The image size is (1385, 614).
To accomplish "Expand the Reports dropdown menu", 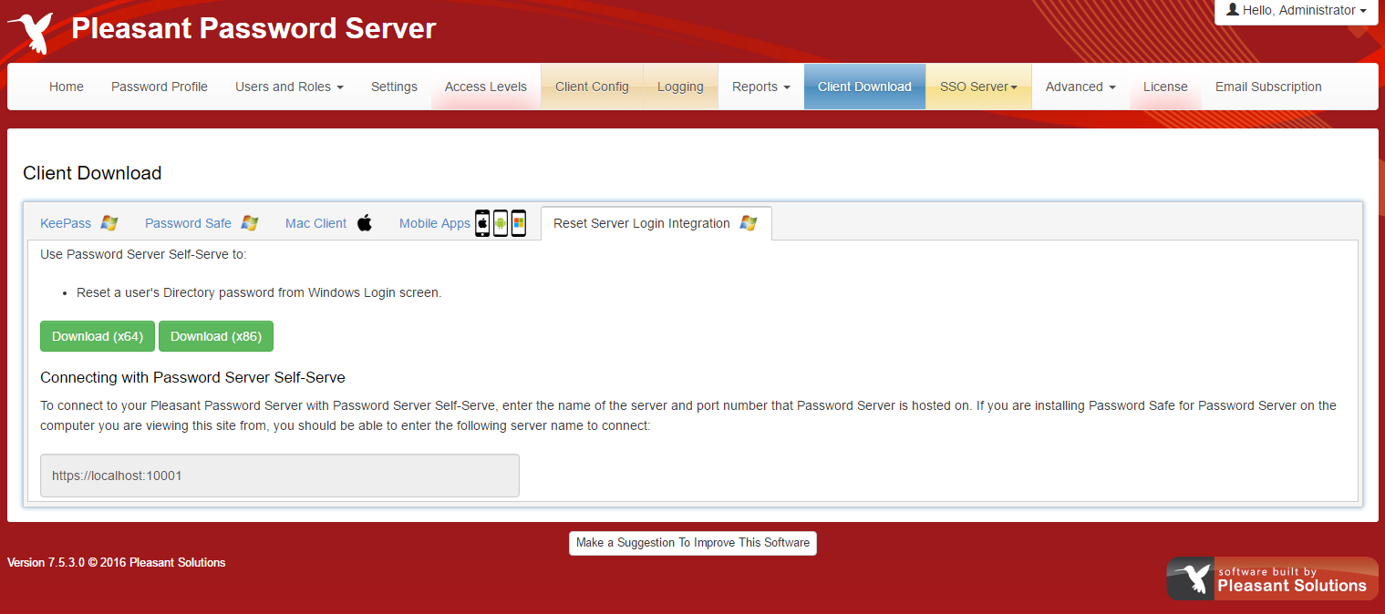I will point(760,87).
